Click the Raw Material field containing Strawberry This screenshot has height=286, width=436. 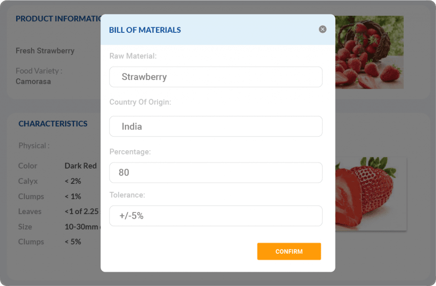[x=215, y=77]
